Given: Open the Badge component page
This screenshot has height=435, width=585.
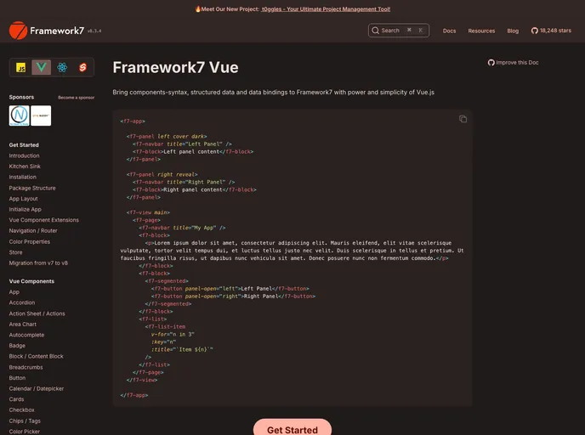Looking at the screenshot, I should (x=17, y=346).
